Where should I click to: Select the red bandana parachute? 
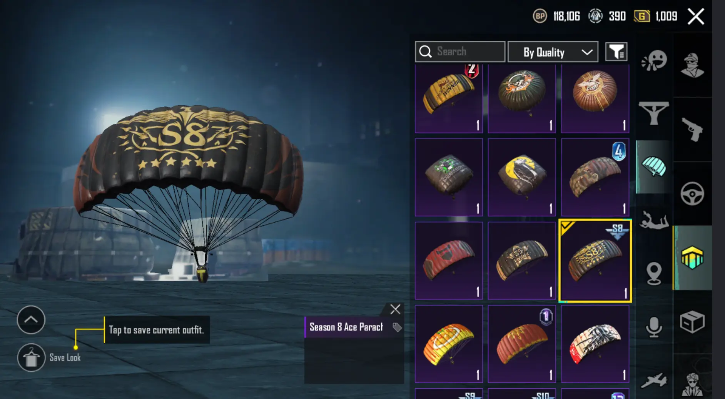(x=449, y=260)
